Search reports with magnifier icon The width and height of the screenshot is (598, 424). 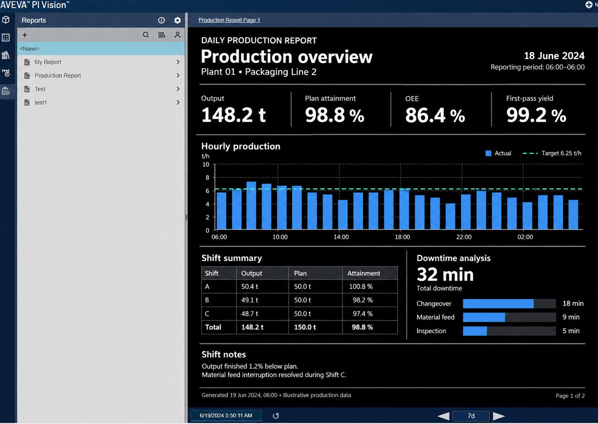click(146, 35)
